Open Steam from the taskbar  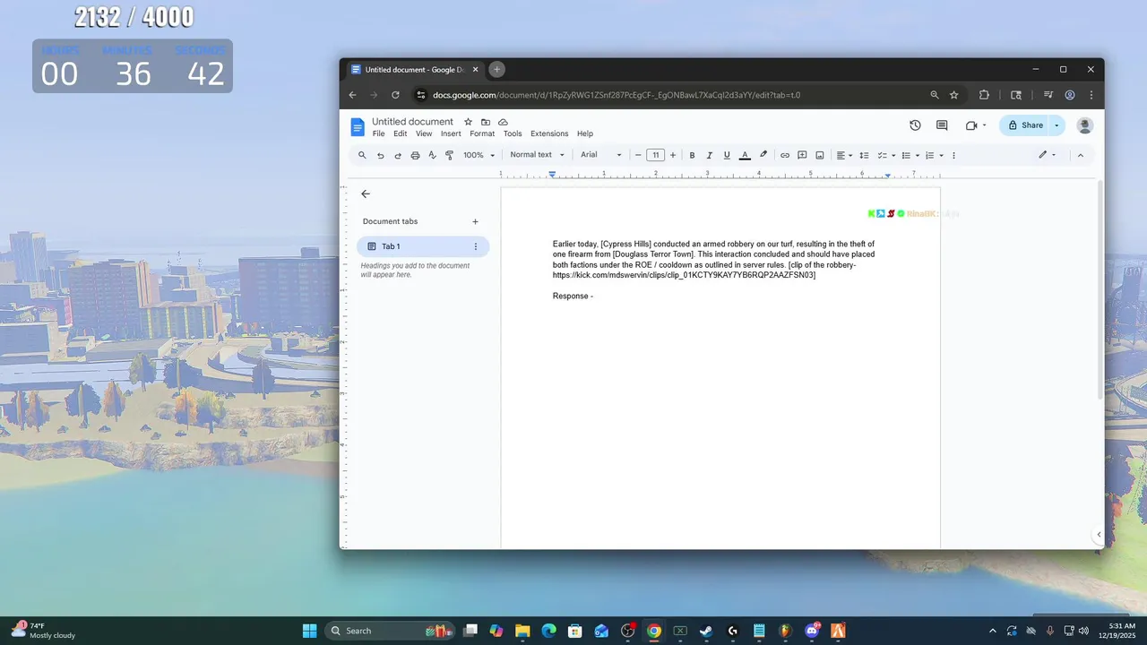[706, 631]
